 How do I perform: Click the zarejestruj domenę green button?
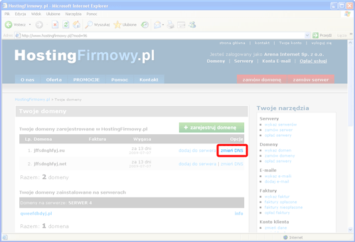212,128
